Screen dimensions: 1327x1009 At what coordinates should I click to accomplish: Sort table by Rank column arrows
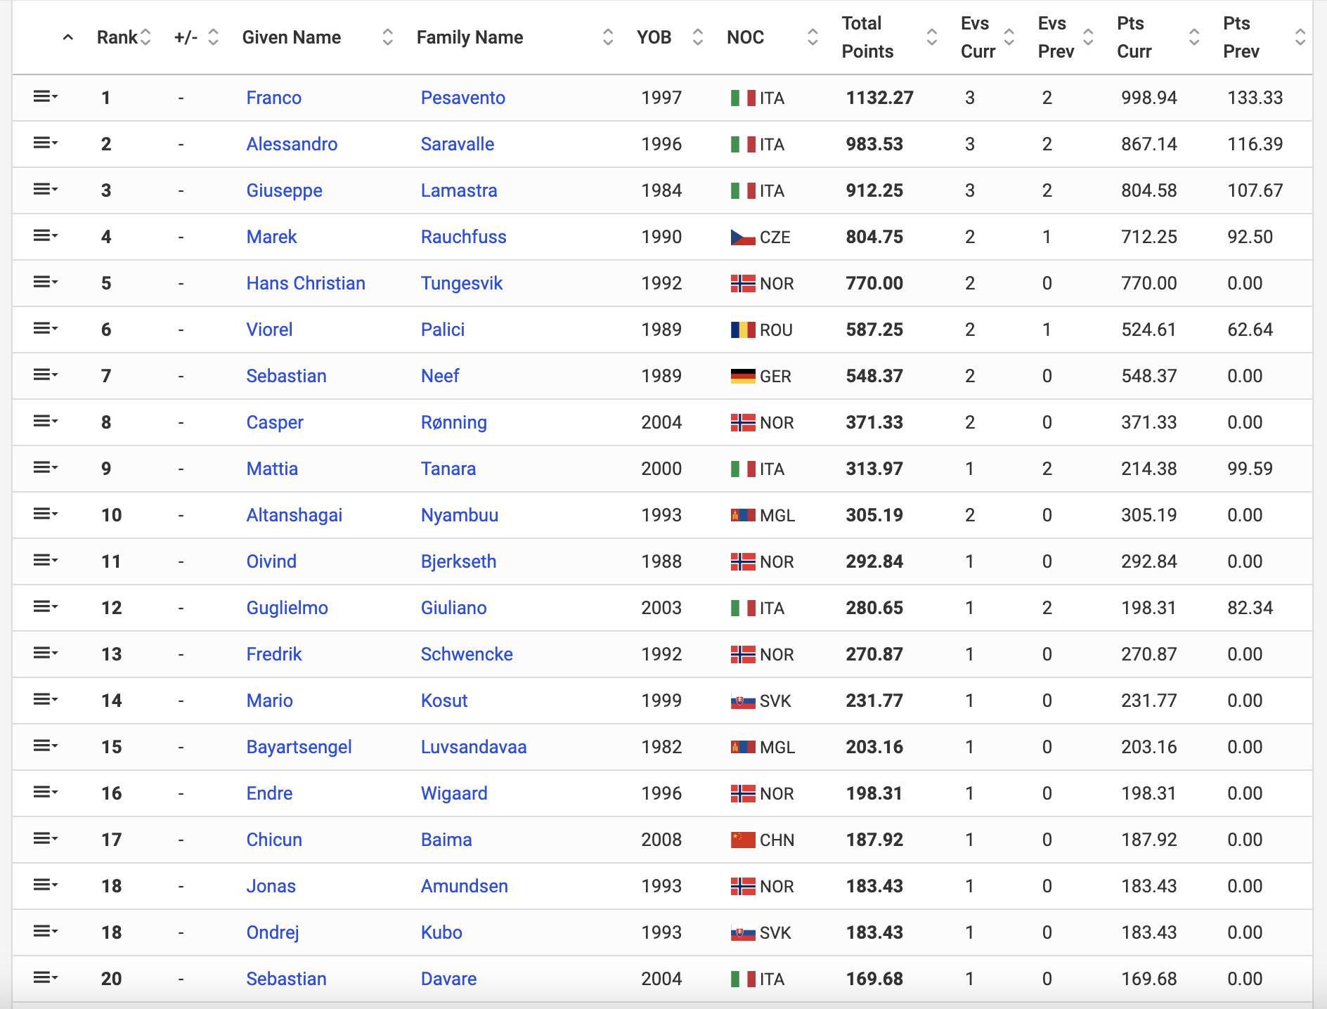tap(145, 37)
